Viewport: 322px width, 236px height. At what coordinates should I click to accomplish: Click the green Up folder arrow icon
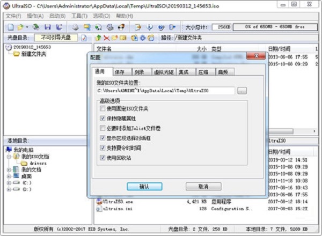98,38
